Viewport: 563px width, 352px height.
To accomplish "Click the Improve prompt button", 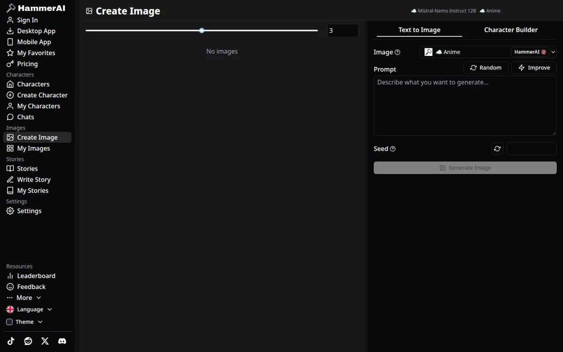I will point(534,68).
